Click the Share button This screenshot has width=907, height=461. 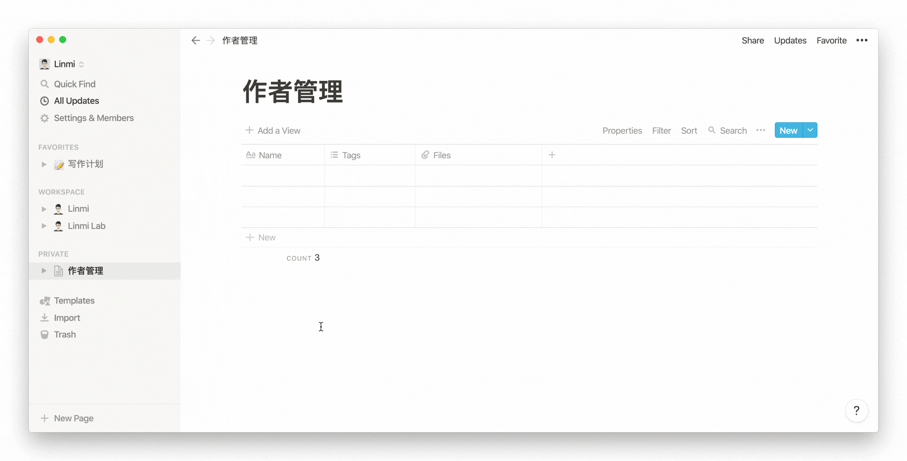pos(753,40)
